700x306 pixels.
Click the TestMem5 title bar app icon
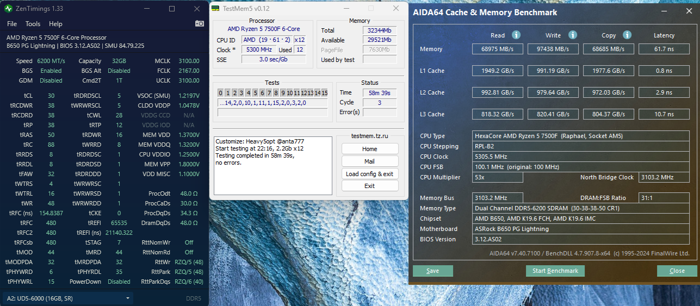click(215, 8)
